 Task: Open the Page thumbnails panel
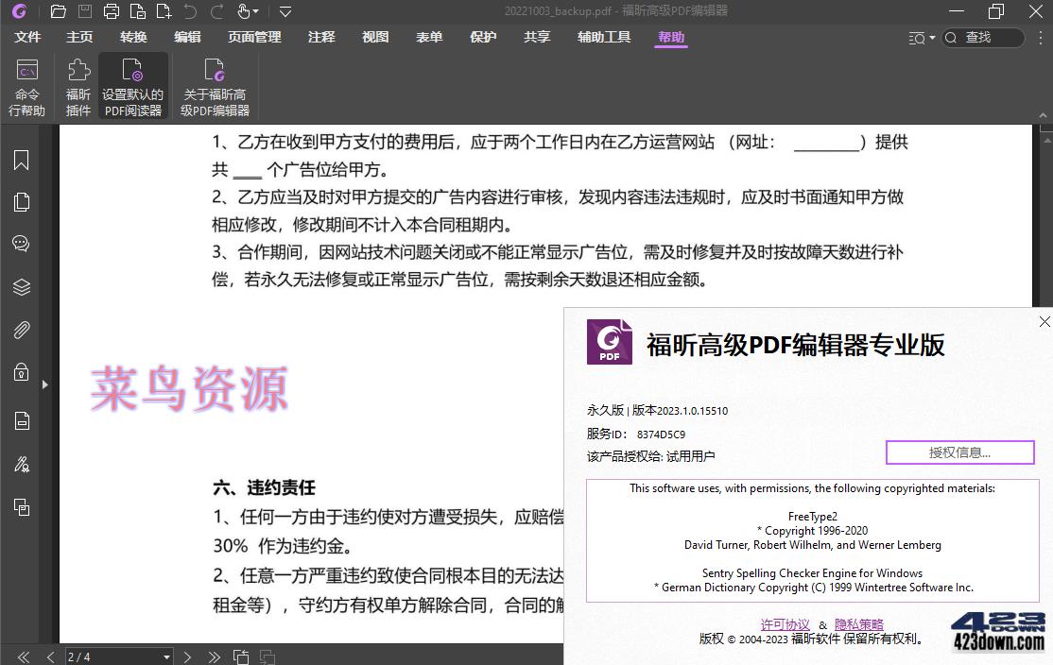click(x=21, y=201)
